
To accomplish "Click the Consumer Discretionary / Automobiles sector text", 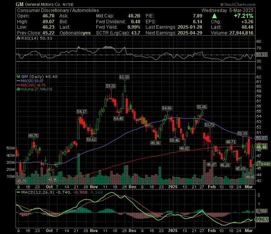I will 58,10.
